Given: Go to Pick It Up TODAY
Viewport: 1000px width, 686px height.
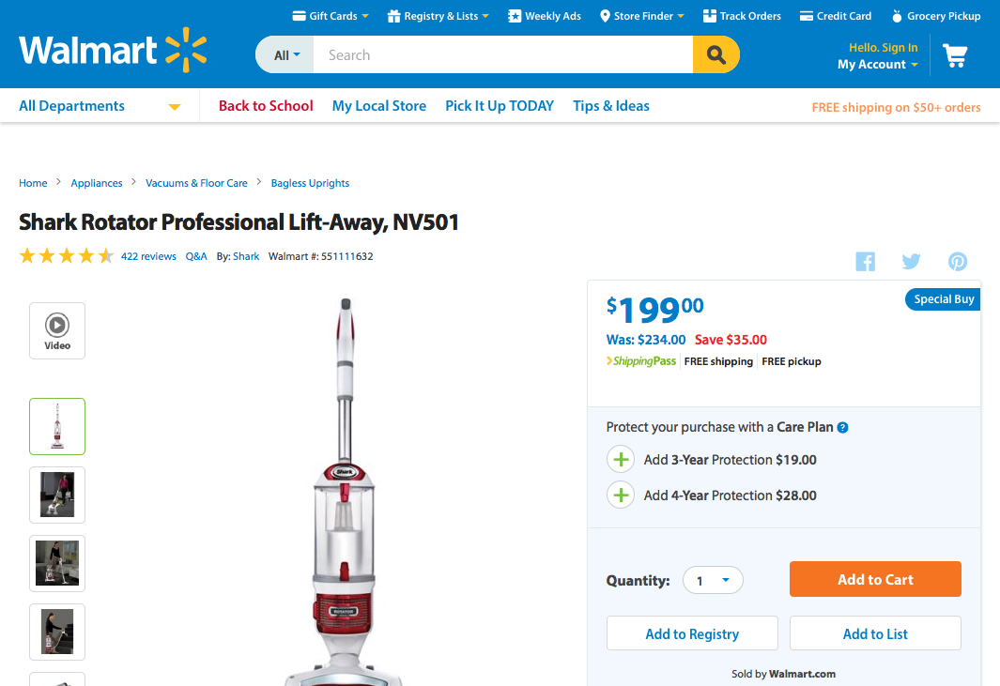Looking at the screenshot, I should pyautogui.click(x=500, y=106).
